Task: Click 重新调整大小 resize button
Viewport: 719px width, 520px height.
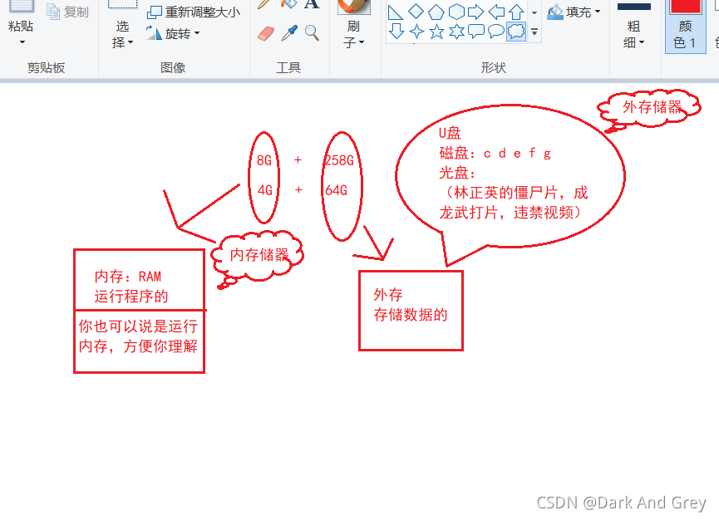Action: (194, 12)
